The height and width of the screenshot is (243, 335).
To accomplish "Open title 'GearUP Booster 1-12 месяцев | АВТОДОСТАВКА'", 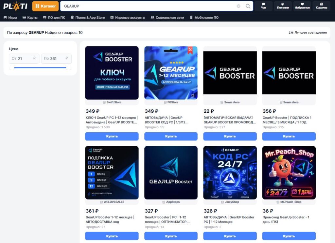I will click(x=110, y=219).
